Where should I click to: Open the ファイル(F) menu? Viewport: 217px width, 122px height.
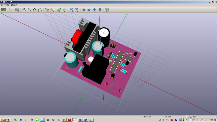(5, 5)
